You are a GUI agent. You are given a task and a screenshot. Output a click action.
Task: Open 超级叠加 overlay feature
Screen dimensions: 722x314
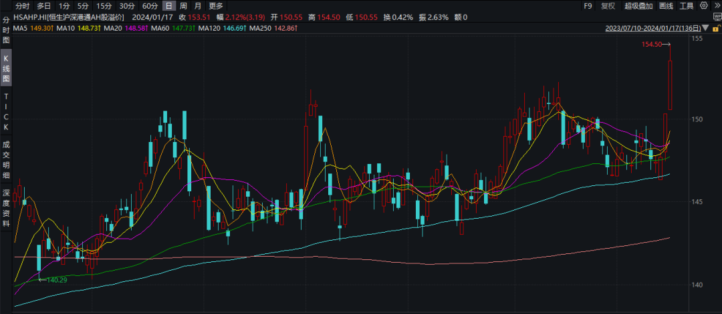[x=638, y=6]
